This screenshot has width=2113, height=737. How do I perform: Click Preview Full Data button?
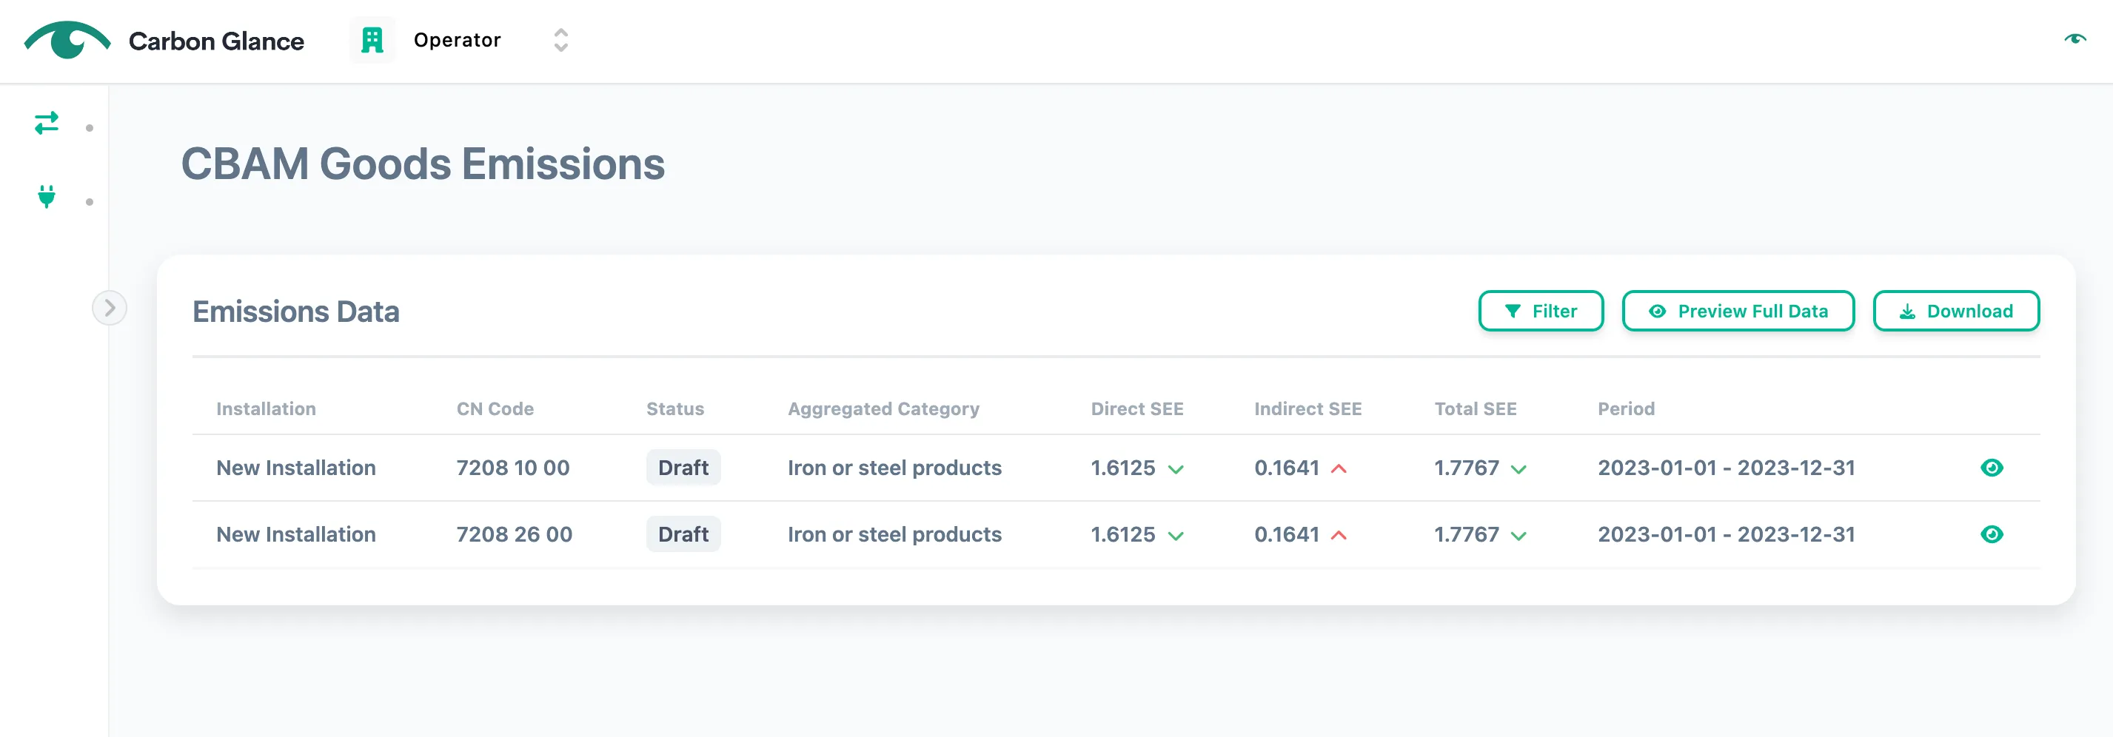click(x=1738, y=311)
